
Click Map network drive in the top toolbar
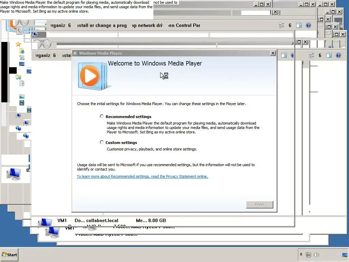pos(147,25)
